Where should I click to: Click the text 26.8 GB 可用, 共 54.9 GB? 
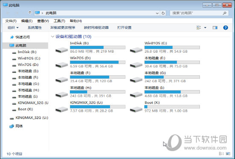pyautogui.click(x=166, y=51)
